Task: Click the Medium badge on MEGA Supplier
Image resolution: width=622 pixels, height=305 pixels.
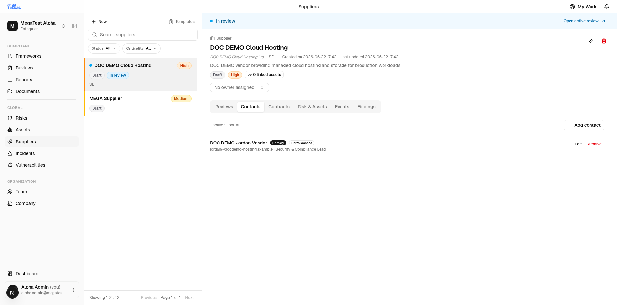Action: [181, 99]
